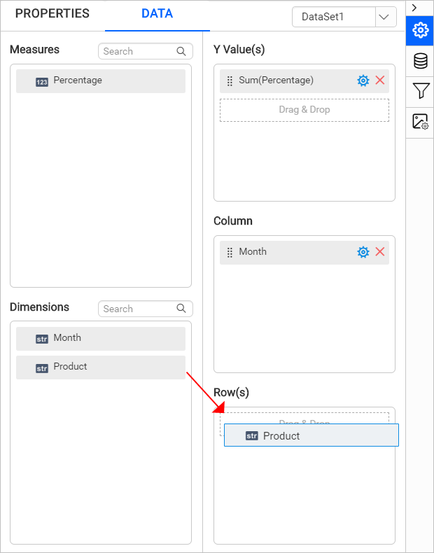The height and width of the screenshot is (553, 434).
Task: Click the Y Value(s) Drag & Drop area
Action: click(304, 110)
